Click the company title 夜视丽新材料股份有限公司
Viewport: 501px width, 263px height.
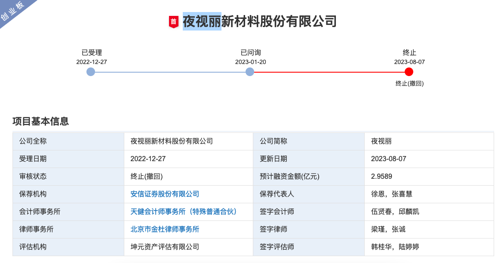coord(259,21)
